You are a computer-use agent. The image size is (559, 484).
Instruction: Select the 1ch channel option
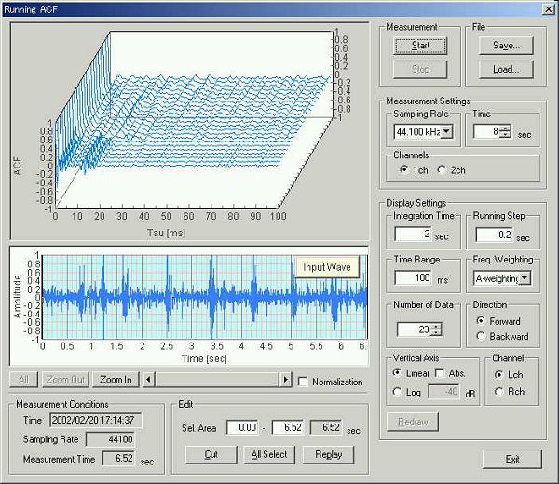pos(404,170)
